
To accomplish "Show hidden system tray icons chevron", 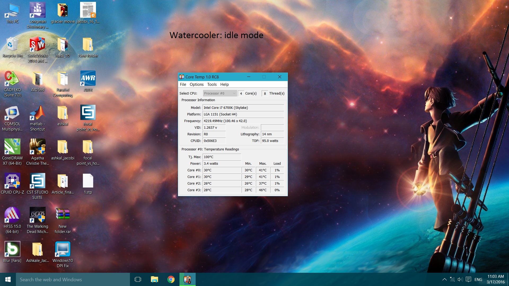I will click(x=444, y=279).
